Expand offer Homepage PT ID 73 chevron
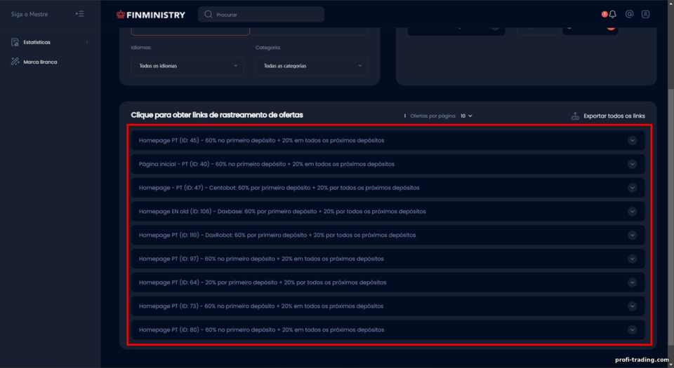Viewport: 674px width, 368px height. [x=632, y=306]
